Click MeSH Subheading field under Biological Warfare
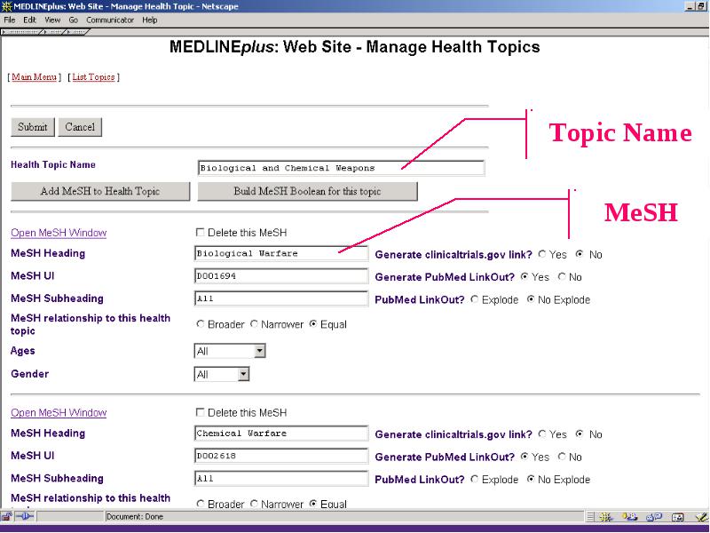This screenshot has height=533, width=710. [x=281, y=298]
